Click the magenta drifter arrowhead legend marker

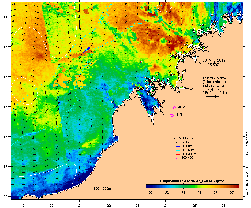(x=172, y=116)
